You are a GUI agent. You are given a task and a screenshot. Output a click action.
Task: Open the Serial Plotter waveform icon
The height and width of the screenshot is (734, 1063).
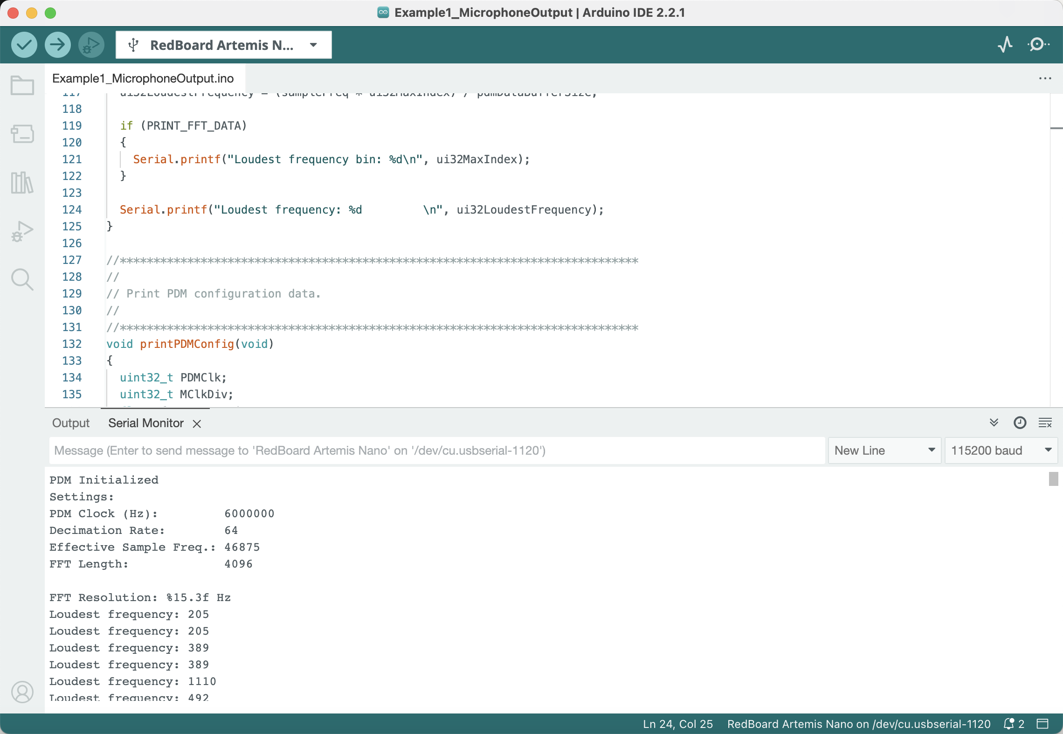click(x=1006, y=45)
